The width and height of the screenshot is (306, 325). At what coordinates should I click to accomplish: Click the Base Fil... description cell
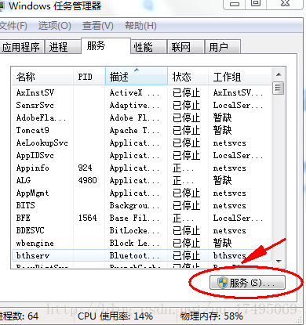(134, 218)
